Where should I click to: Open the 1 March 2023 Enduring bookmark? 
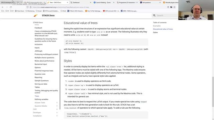tap(76, 11)
